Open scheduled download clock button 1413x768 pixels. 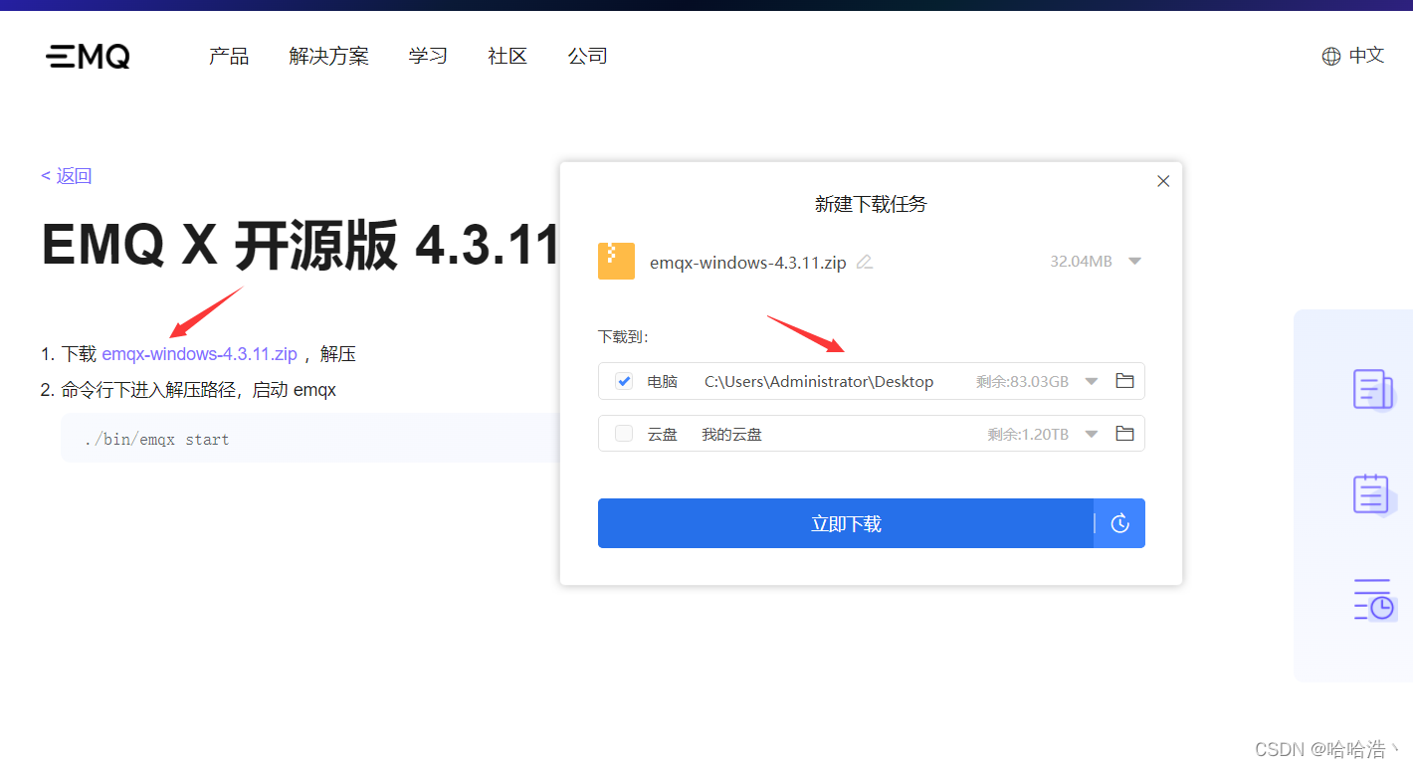pos(1120,523)
